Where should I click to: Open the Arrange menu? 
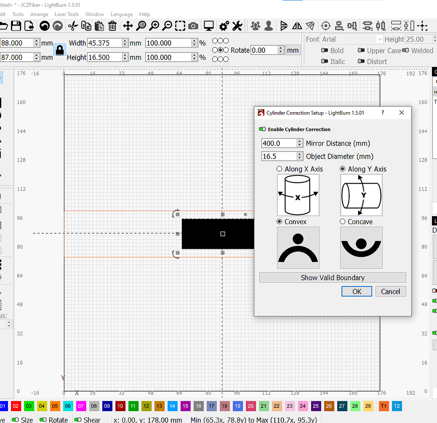coord(39,14)
